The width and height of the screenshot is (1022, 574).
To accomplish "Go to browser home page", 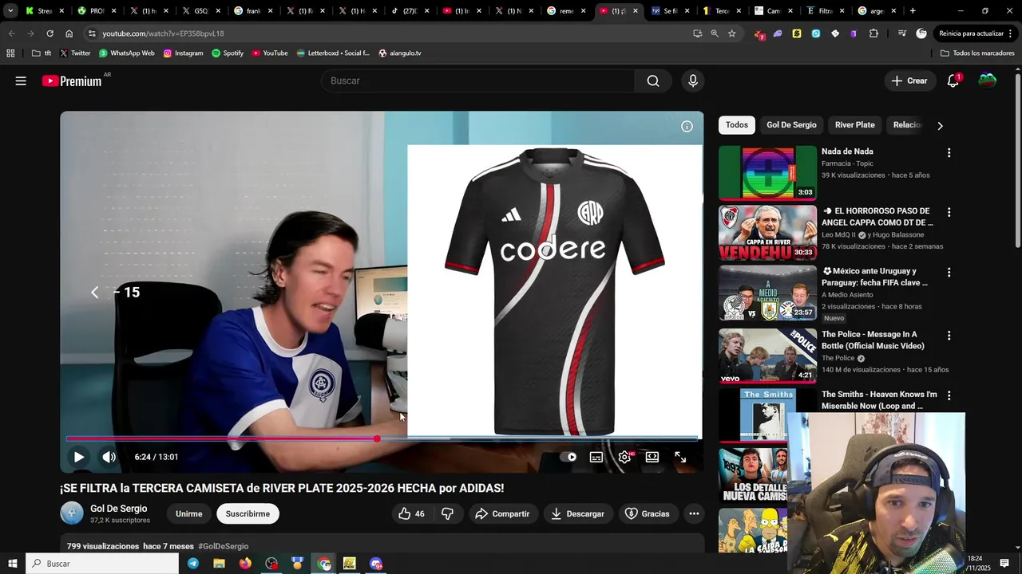I will pyautogui.click(x=69, y=33).
